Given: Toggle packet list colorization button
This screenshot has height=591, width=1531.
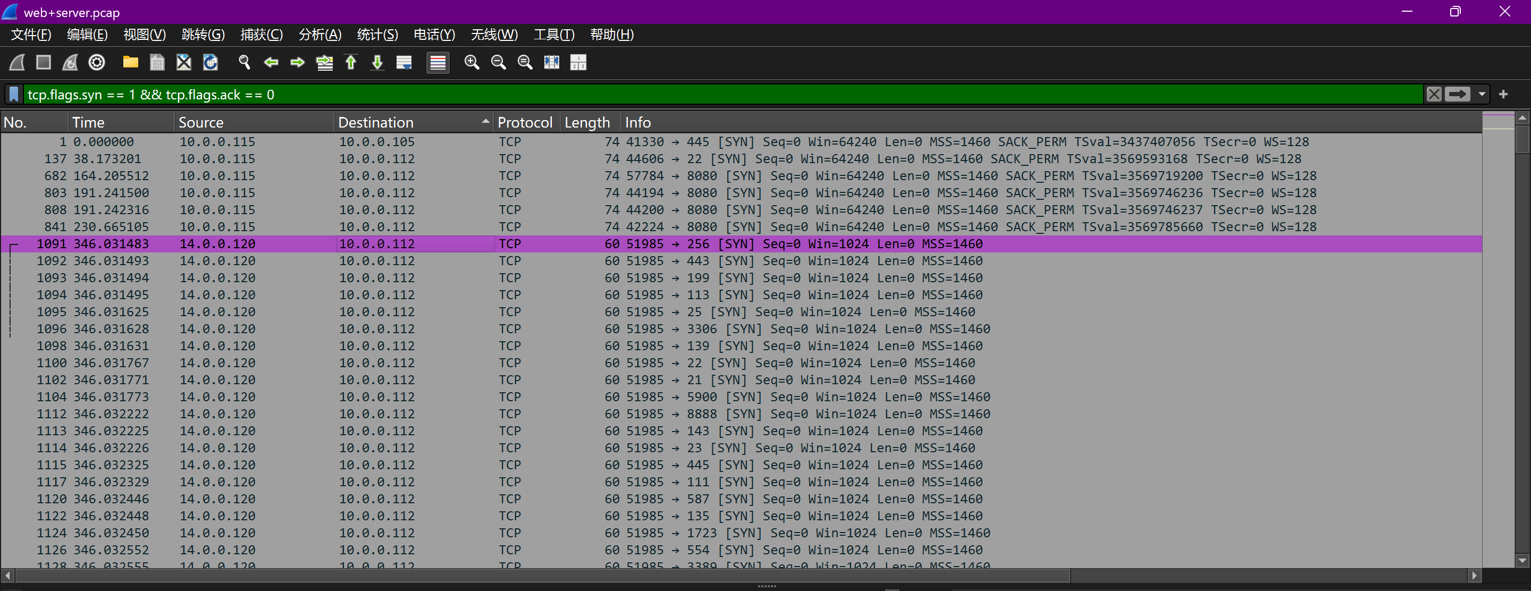Looking at the screenshot, I should point(438,62).
